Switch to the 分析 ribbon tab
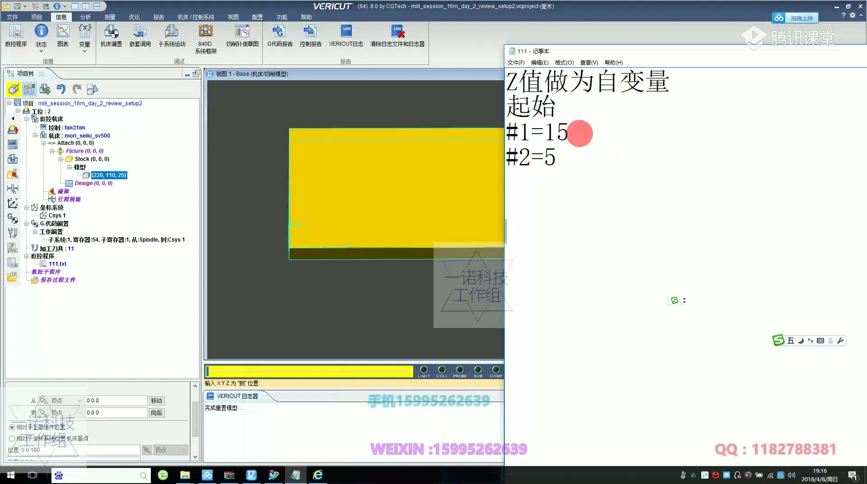The height and width of the screenshot is (484, 867). 85,17
